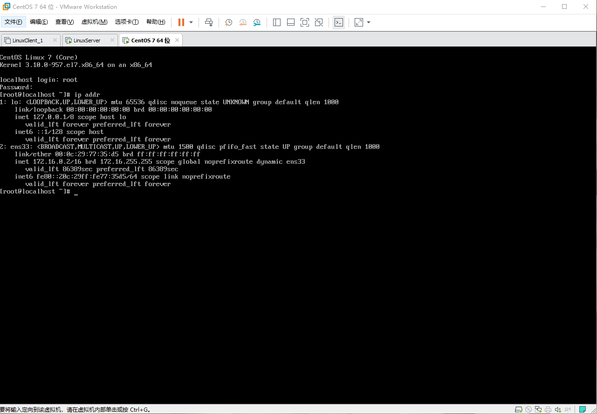597x414 pixels.
Task: Take a snapshot of this virtual machine
Action: (228, 22)
